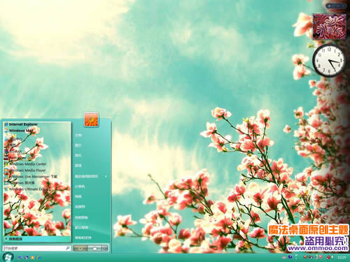This screenshot has width=350, height=262.
Task: Open 游戏 (Games) in Start menu
Action: 78,166
